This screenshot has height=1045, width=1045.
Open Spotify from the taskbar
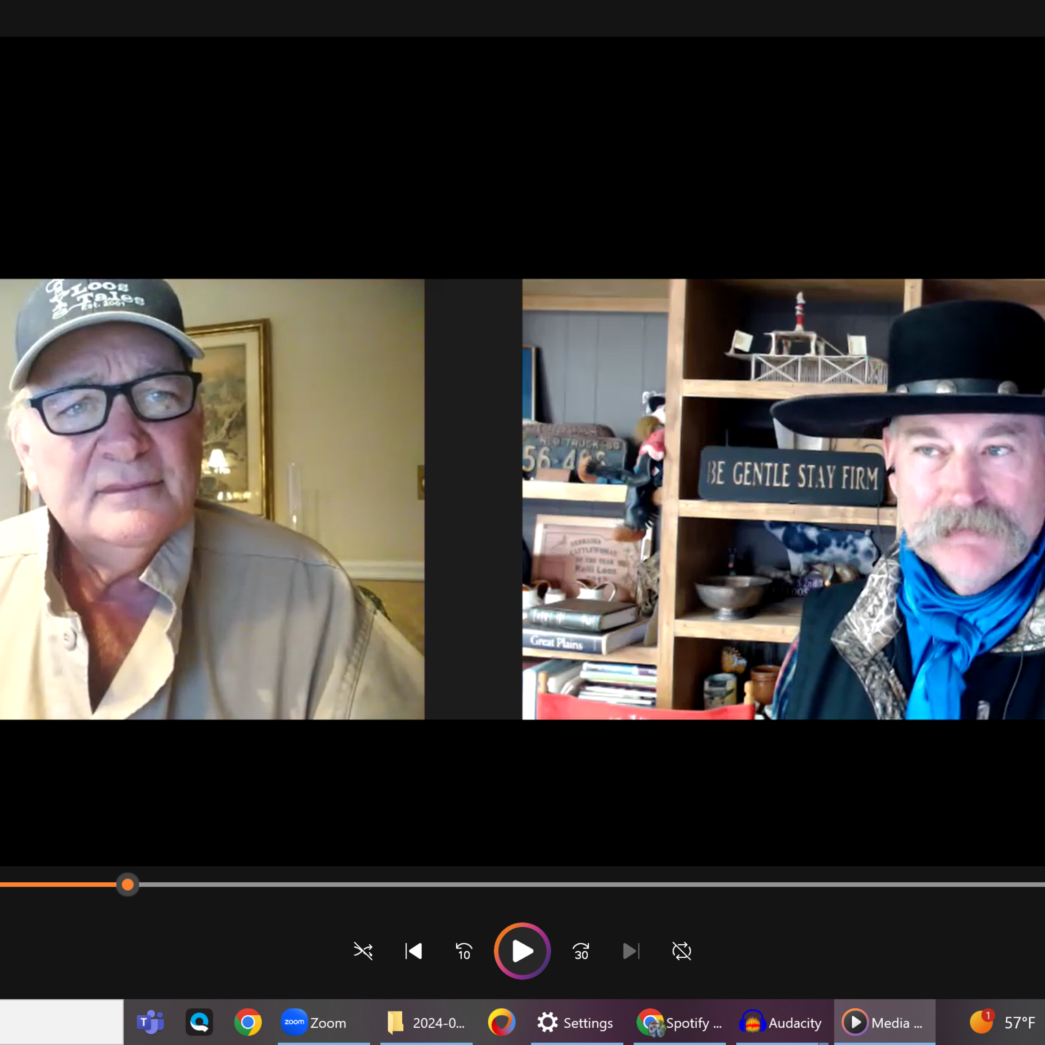point(679,1022)
